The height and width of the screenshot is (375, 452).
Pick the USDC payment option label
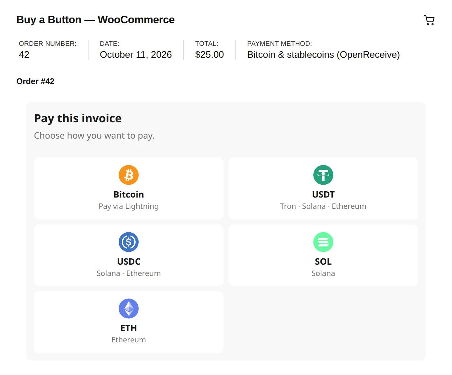click(x=129, y=261)
